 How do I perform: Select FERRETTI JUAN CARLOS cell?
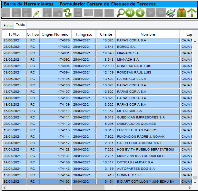pyautogui.click(x=147, y=130)
